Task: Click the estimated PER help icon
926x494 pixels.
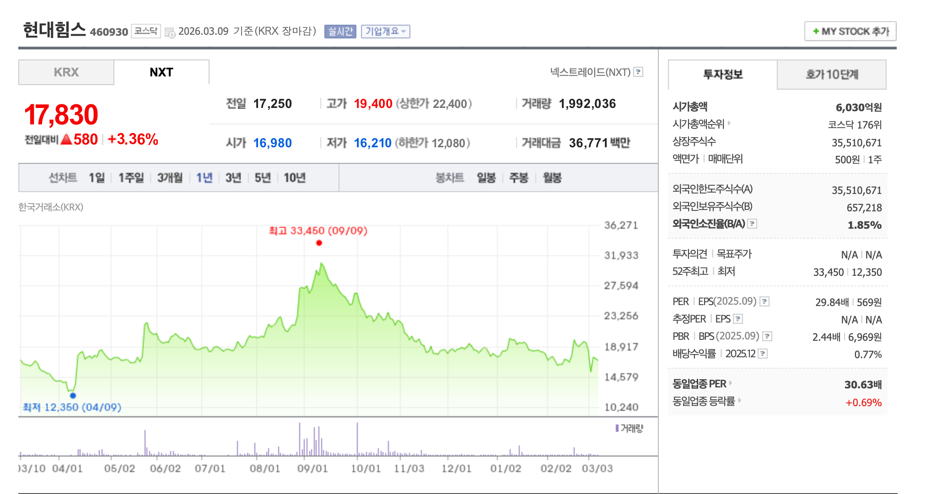Action: [x=738, y=319]
